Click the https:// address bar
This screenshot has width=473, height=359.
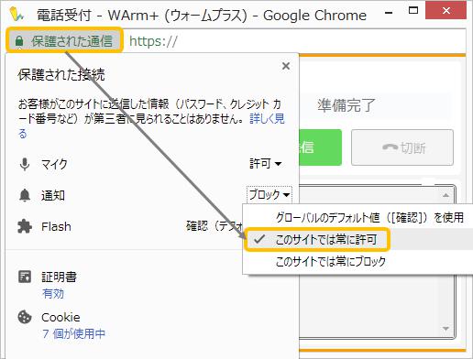[x=293, y=41]
